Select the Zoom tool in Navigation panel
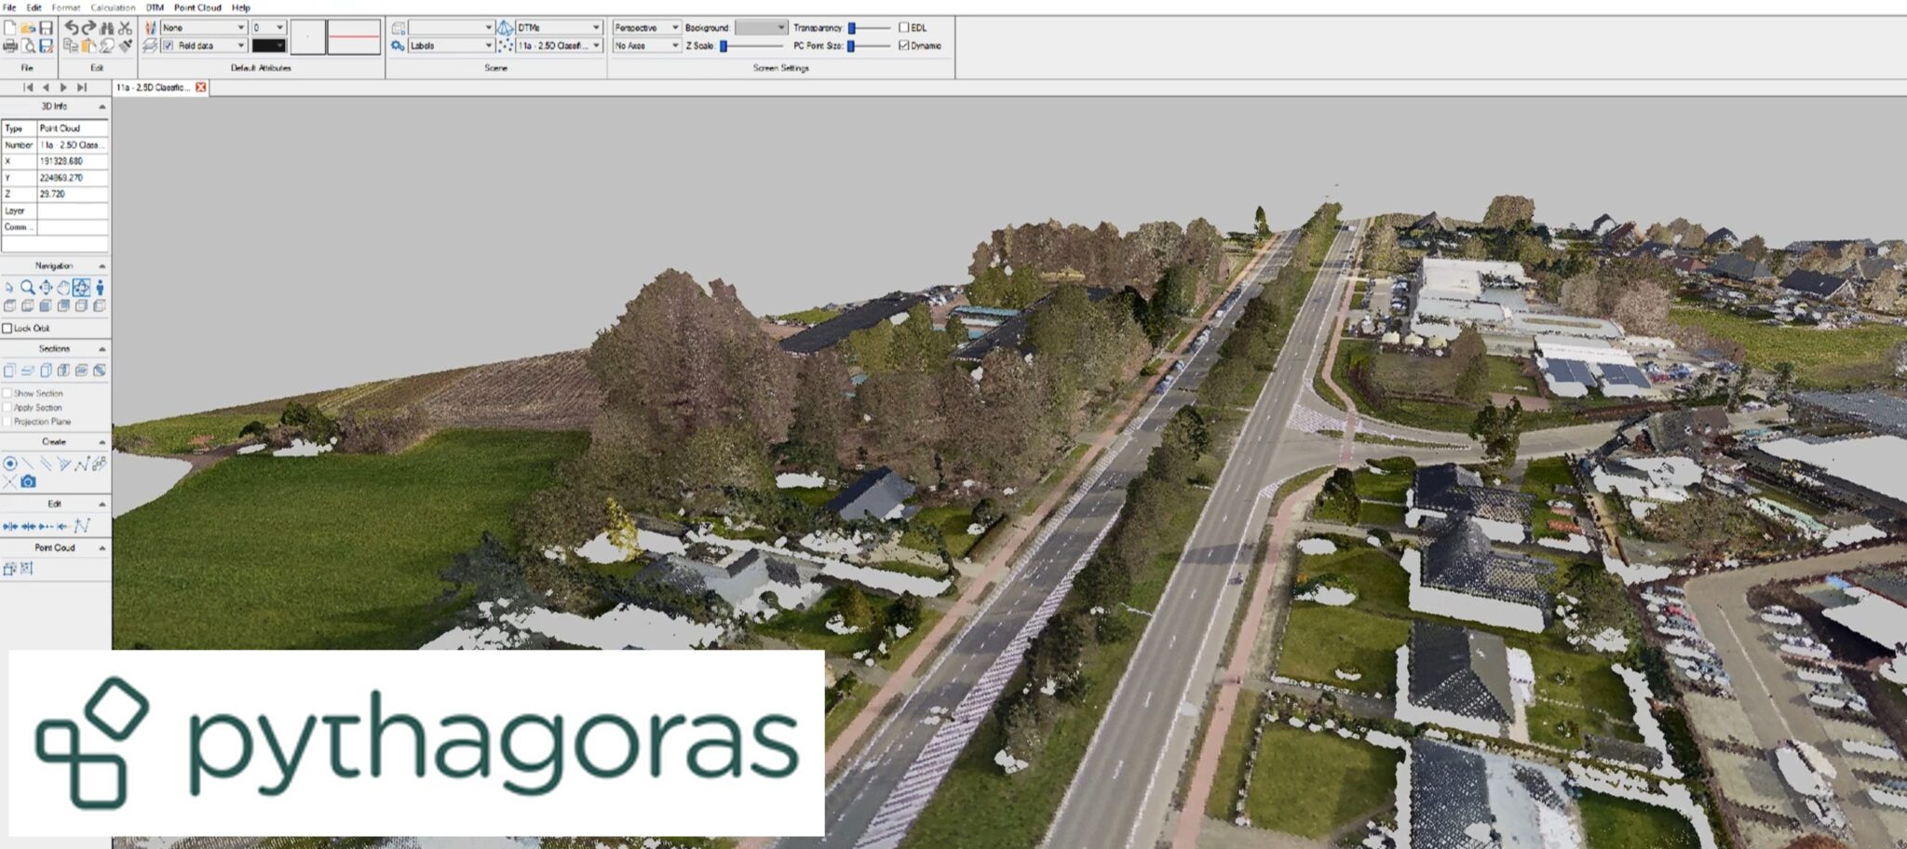Viewport: 1907px width, 849px height. click(28, 287)
